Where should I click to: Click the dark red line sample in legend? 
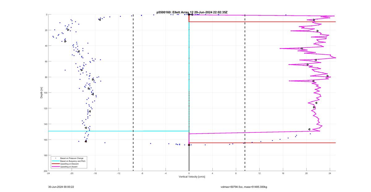[x=55, y=164]
